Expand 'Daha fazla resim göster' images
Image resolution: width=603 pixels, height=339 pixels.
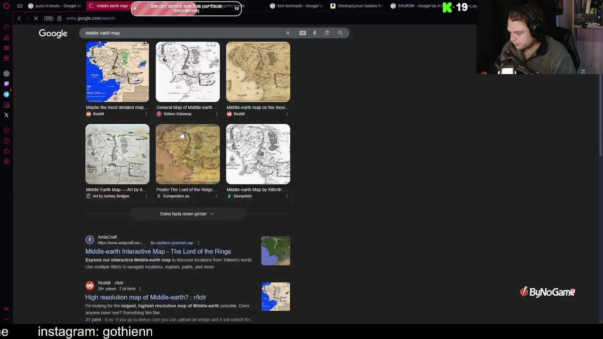click(187, 214)
